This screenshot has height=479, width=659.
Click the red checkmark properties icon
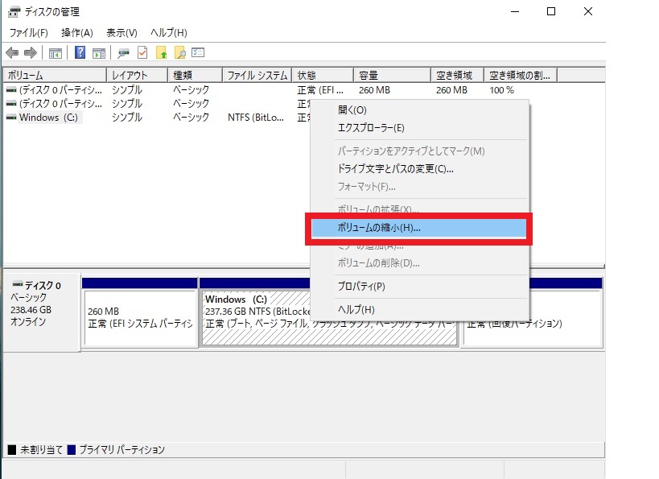coord(142,53)
